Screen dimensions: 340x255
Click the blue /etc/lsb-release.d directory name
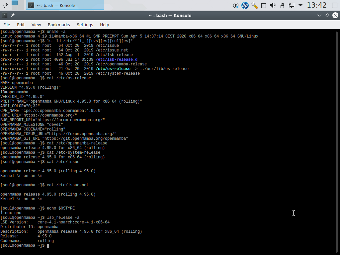click(x=117, y=59)
